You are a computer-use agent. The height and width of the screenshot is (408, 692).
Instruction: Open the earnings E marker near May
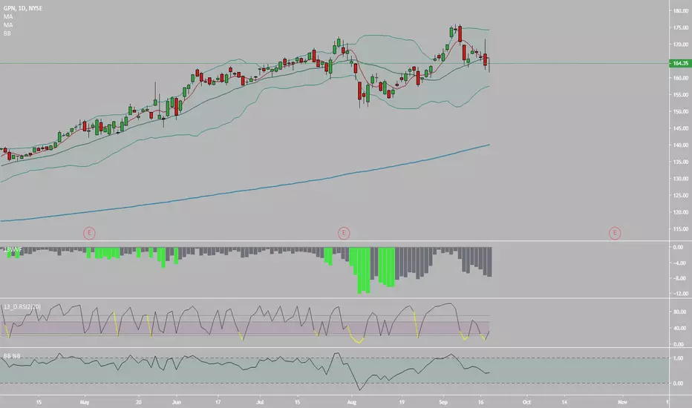tap(89, 233)
